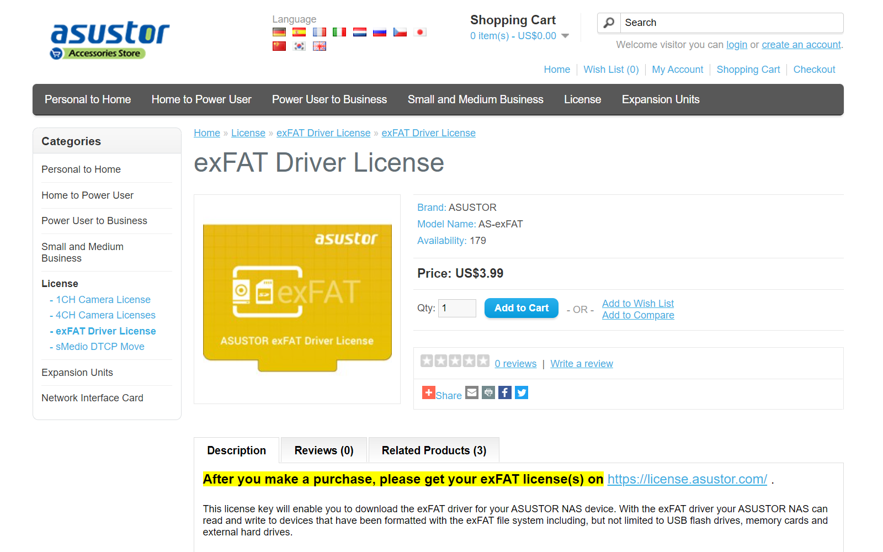Click License in the breadcrumb
The image size is (883, 552).
click(248, 133)
